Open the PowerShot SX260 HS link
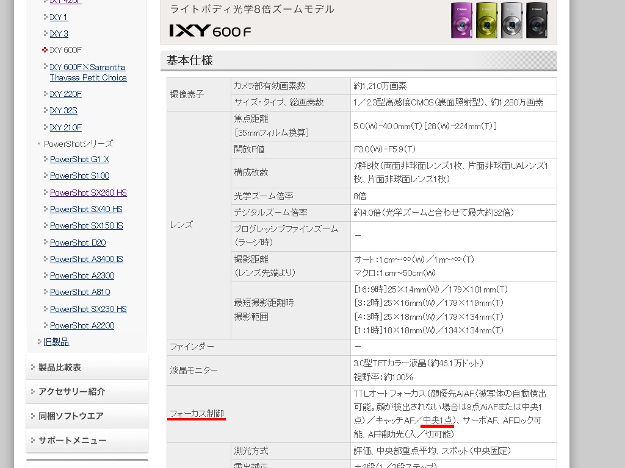The height and width of the screenshot is (468, 625). point(88,193)
